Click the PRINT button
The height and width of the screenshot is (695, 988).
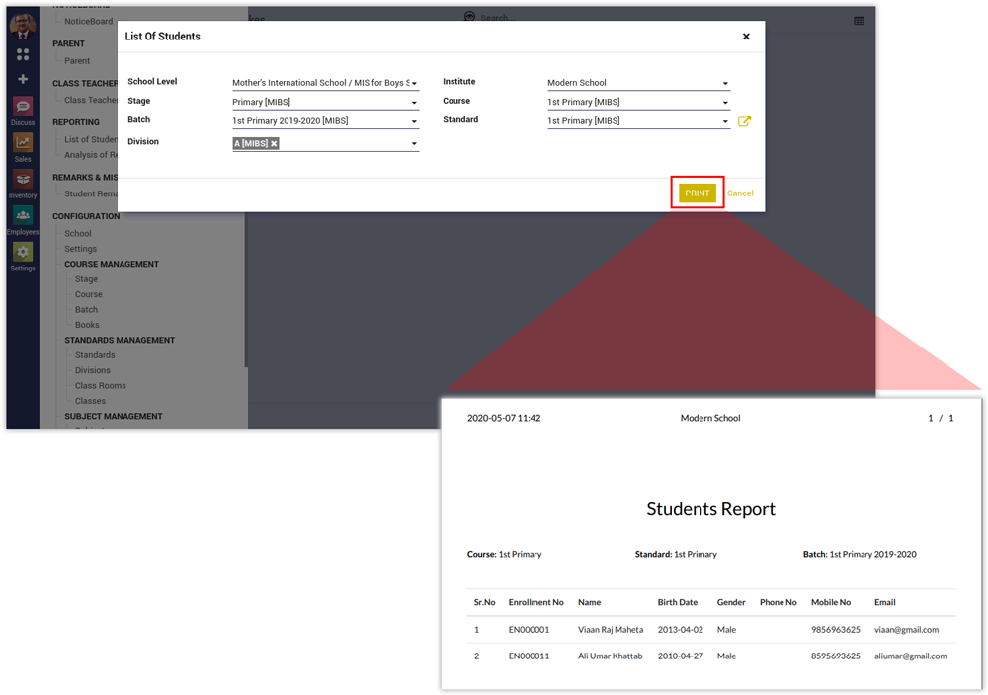click(x=698, y=193)
